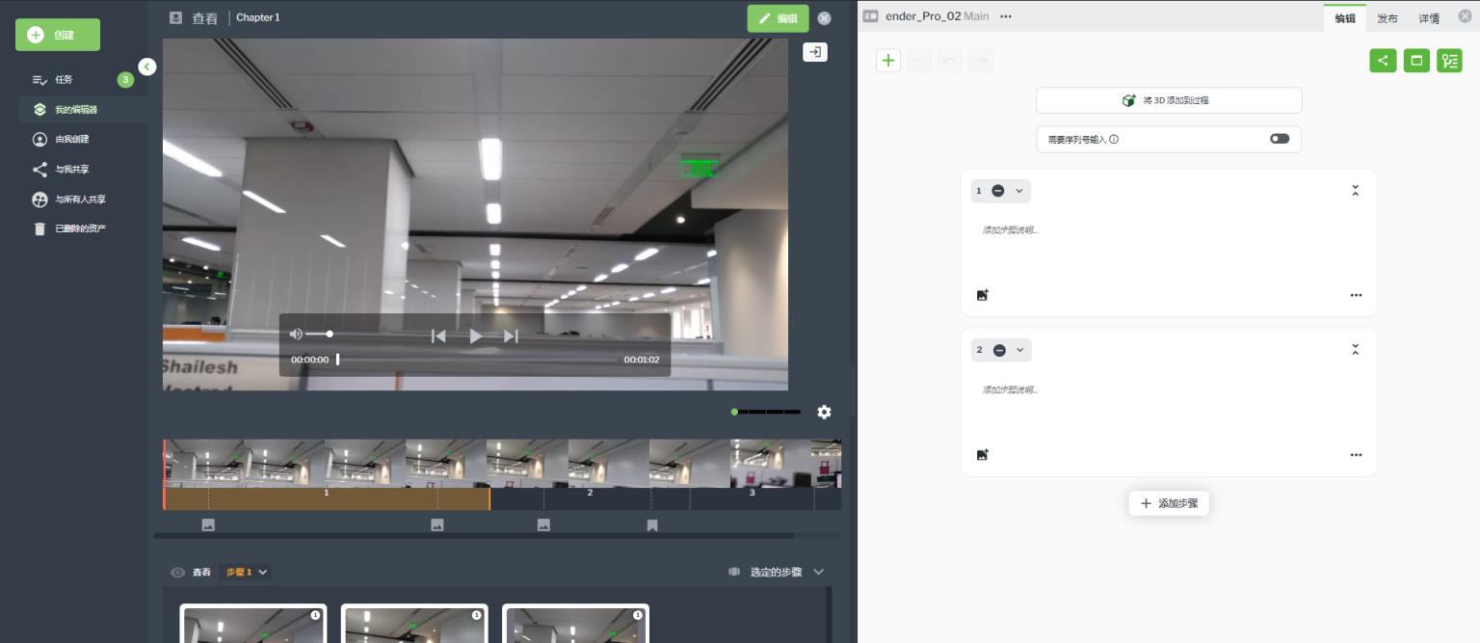Toggle the 需要序列号输入 switch

click(1280, 139)
